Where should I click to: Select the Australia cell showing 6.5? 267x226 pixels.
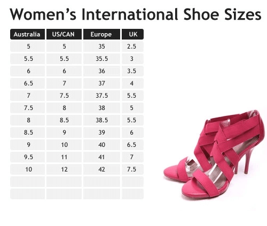(x=27, y=83)
